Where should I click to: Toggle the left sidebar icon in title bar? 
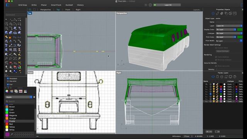coord(8,5)
